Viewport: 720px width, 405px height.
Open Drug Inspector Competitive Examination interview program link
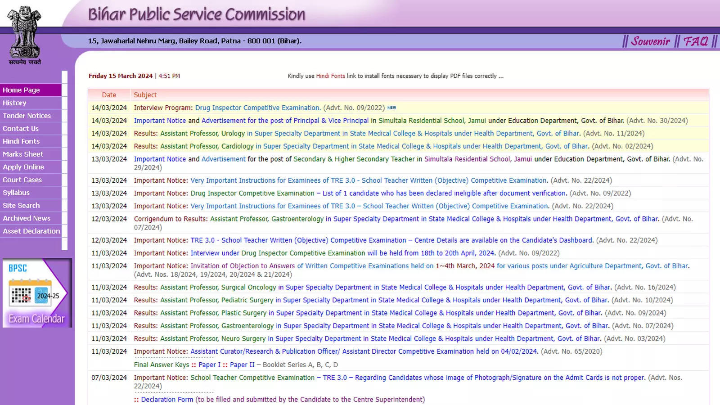[x=258, y=108]
